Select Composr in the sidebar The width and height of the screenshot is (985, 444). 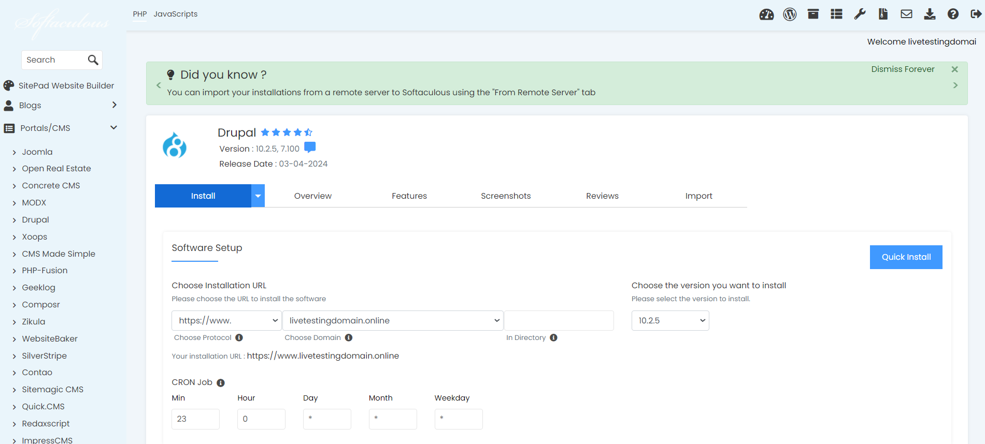tap(41, 305)
